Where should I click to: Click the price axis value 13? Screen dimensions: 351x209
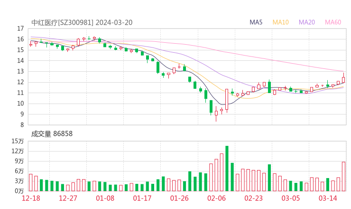click(x=20, y=71)
